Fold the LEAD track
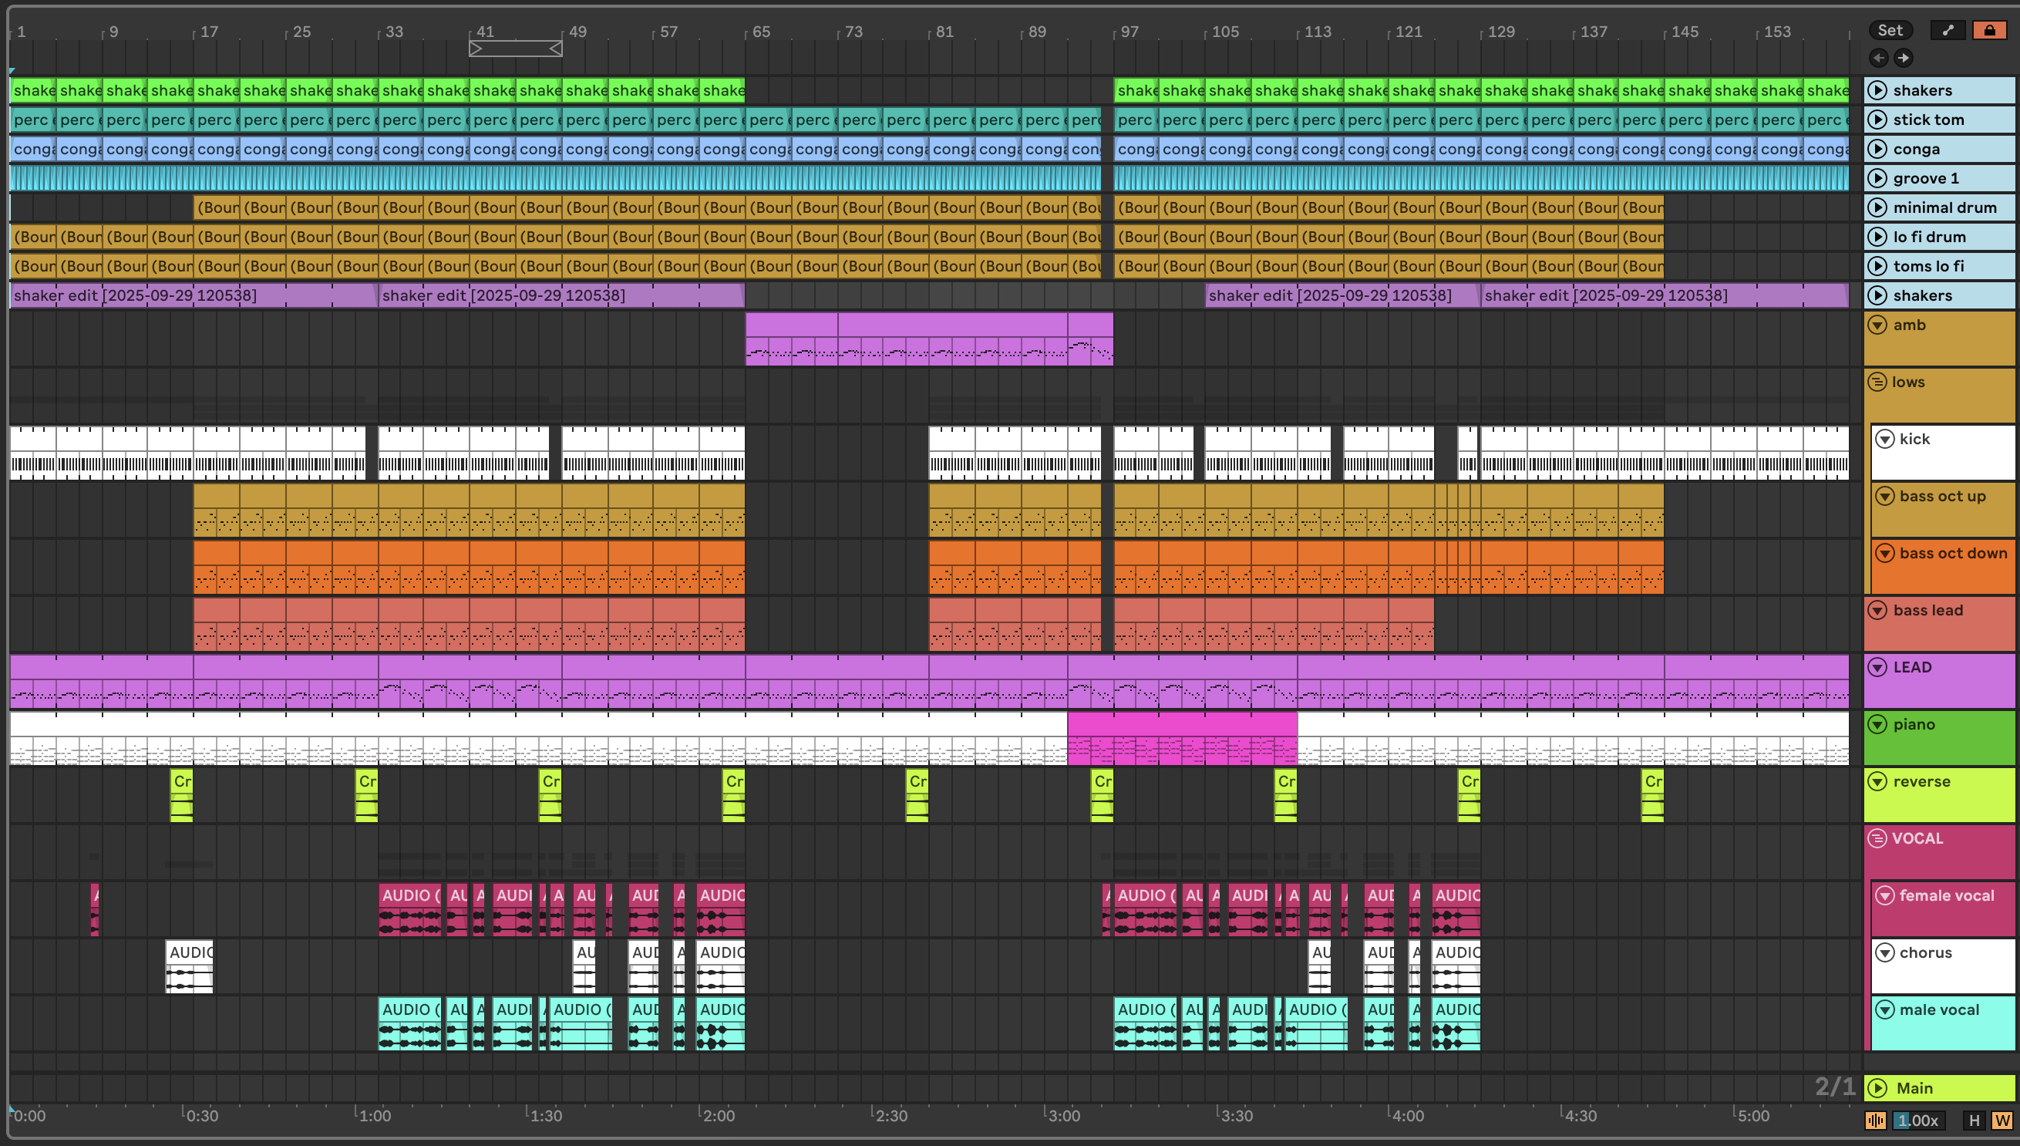Image resolution: width=2020 pixels, height=1146 pixels. click(1877, 667)
